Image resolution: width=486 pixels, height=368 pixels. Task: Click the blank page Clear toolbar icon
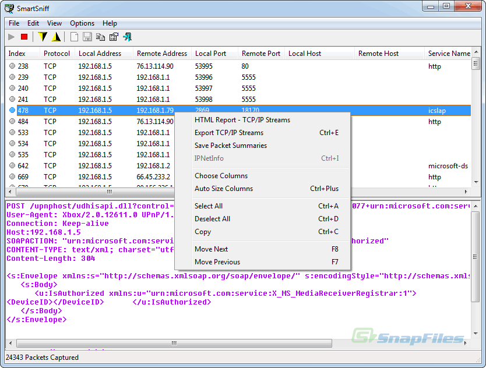(74, 37)
